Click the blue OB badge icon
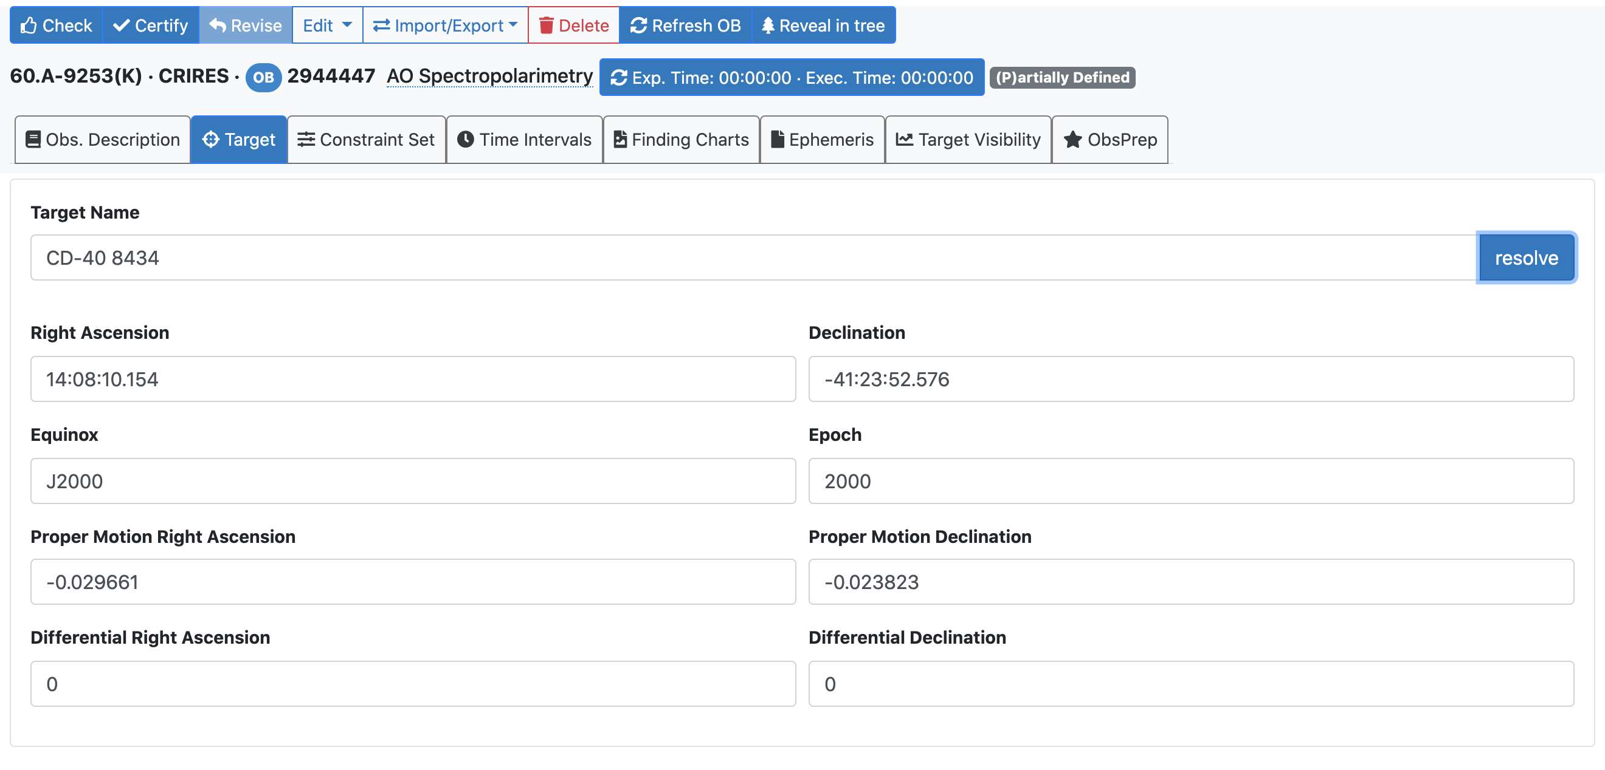 263,77
